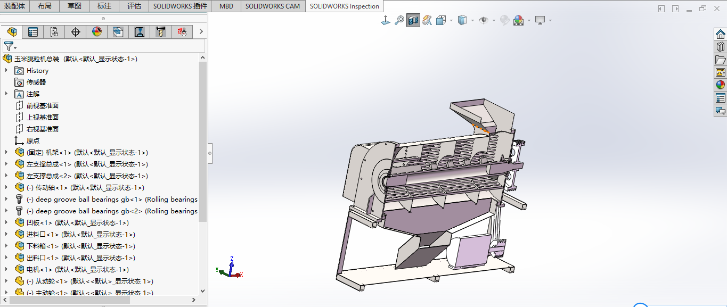727x307 pixels.
Task: Switch to the SOLIDWORKS CAM tab
Action: (x=273, y=6)
